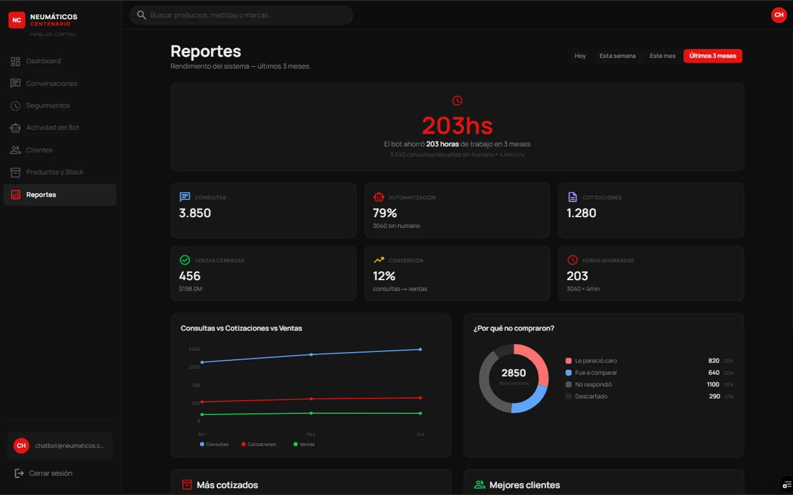Click the Cotizaciones document icon
The image size is (793, 495).
click(x=572, y=197)
